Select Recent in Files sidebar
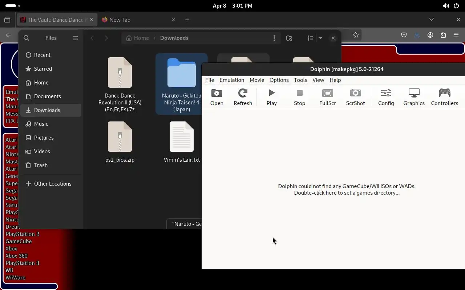This screenshot has width=465, height=290. point(51,55)
